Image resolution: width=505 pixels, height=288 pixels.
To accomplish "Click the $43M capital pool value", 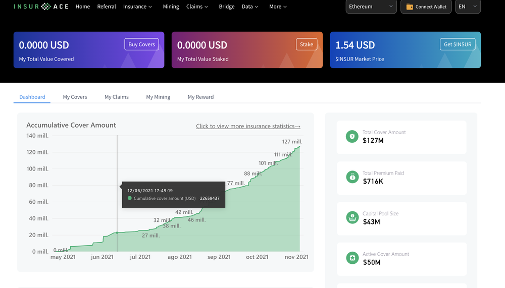I will (x=371, y=222).
